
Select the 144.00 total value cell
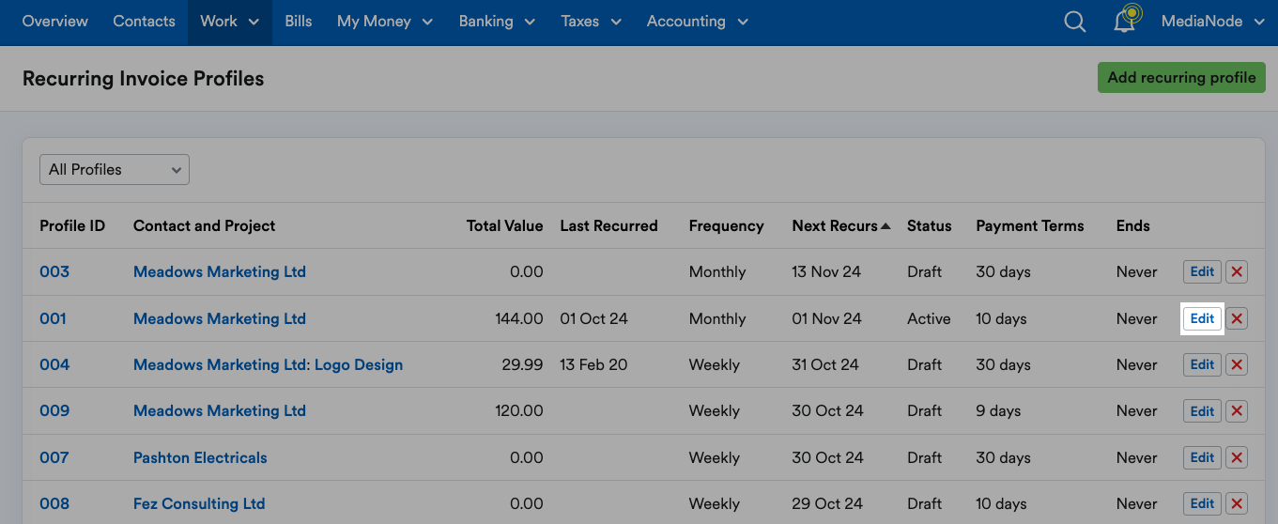click(x=519, y=318)
